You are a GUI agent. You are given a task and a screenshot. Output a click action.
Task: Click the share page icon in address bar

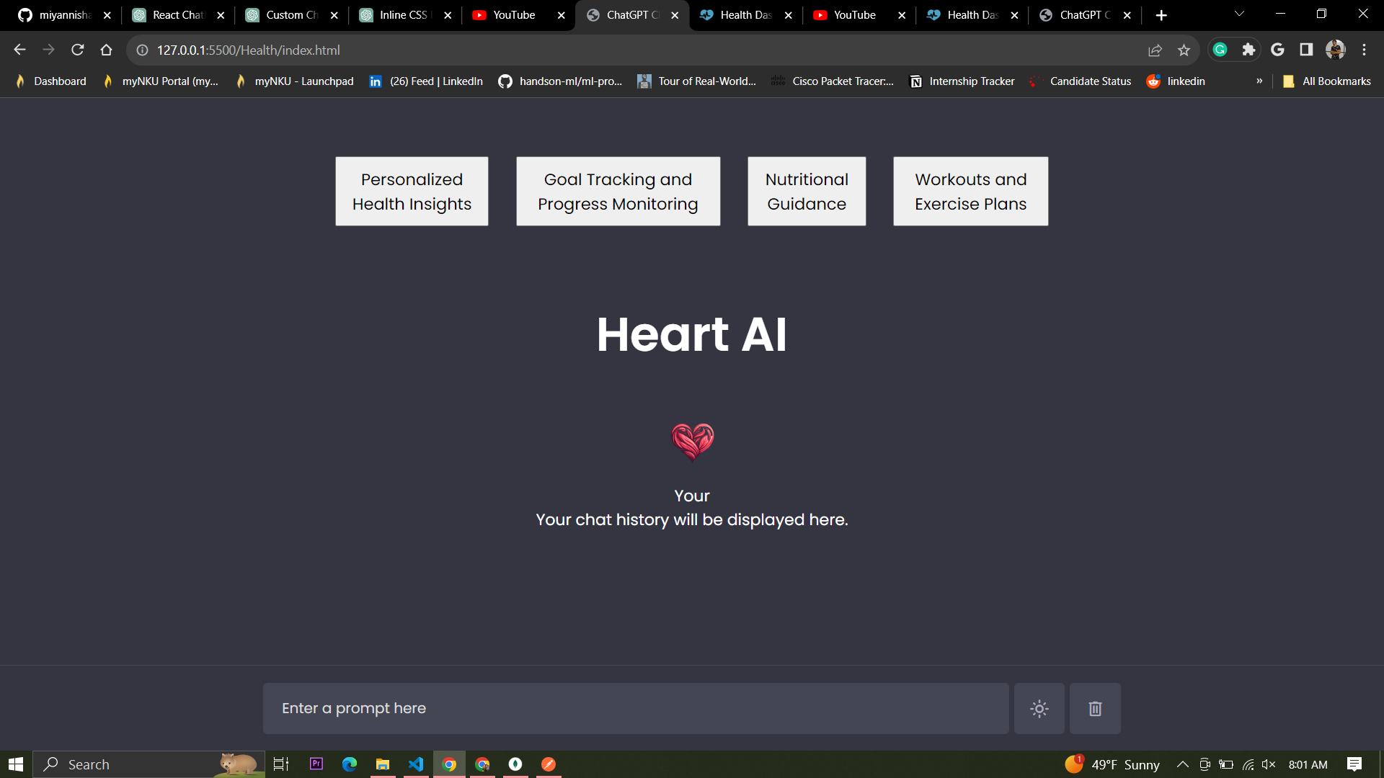click(1155, 50)
